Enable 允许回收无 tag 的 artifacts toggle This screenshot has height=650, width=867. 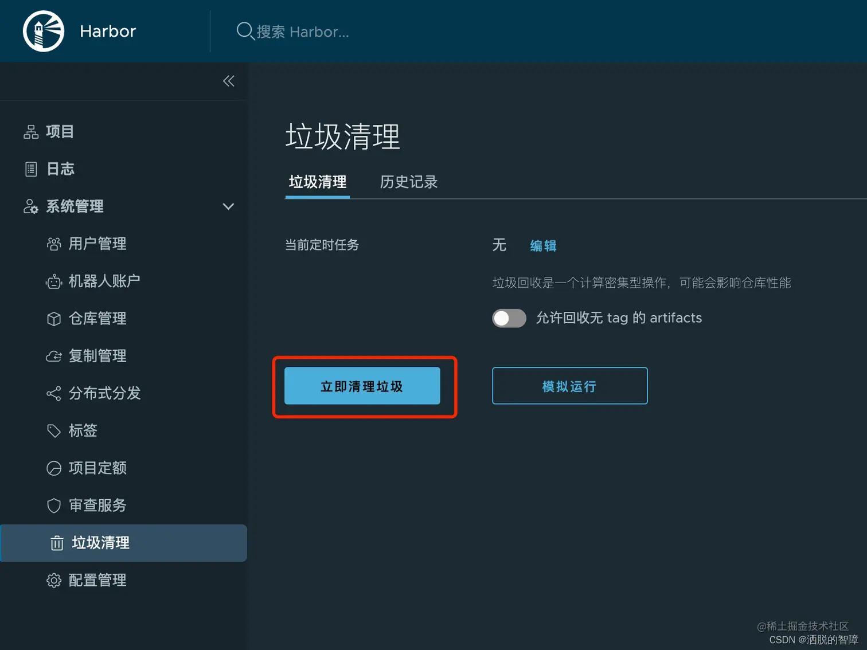509,318
